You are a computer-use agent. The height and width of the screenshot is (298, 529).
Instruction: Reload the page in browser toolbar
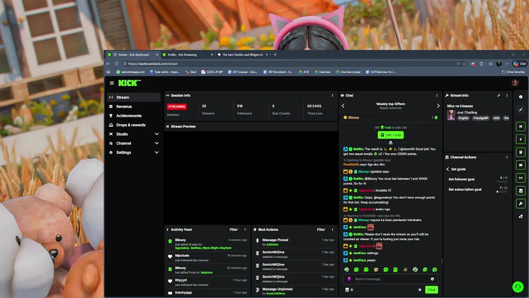(x=117, y=64)
